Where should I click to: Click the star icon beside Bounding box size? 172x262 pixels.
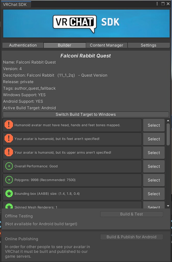click(x=9, y=194)
